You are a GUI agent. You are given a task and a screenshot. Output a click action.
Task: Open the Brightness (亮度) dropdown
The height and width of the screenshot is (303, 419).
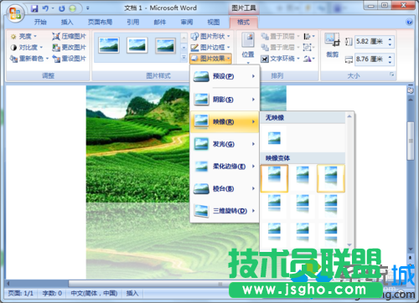23,36
